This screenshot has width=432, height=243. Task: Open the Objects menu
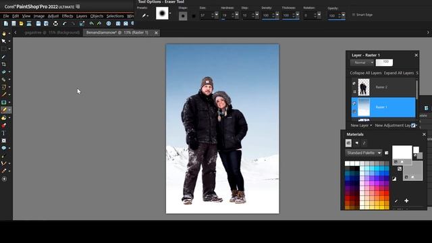(x=97, y=16)
